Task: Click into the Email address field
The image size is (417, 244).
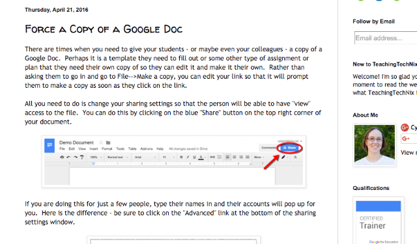Action: coord(386,38)
